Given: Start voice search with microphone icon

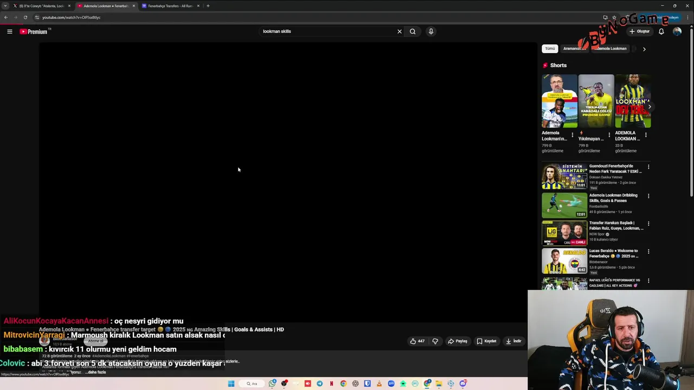Looking at the screenshot, I should (431, 31).
